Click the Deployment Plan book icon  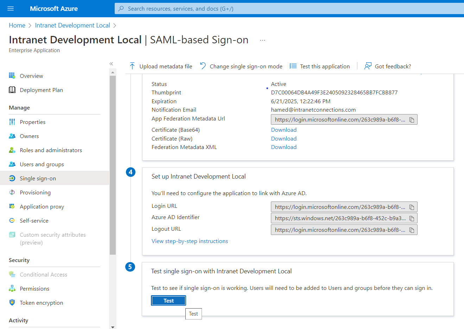tap(12, 90)
